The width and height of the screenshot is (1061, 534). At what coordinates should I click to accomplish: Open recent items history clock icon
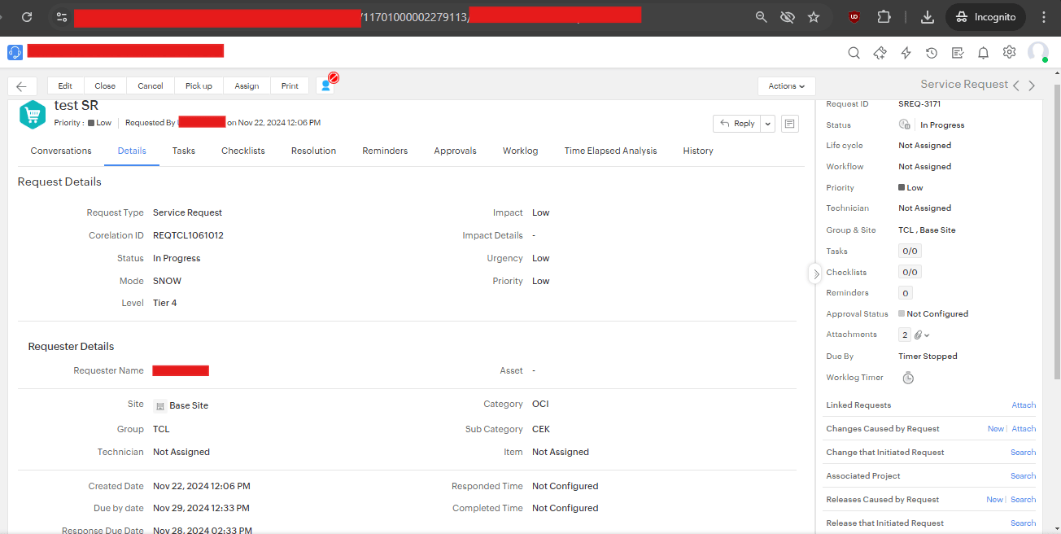tap(932, 53)
